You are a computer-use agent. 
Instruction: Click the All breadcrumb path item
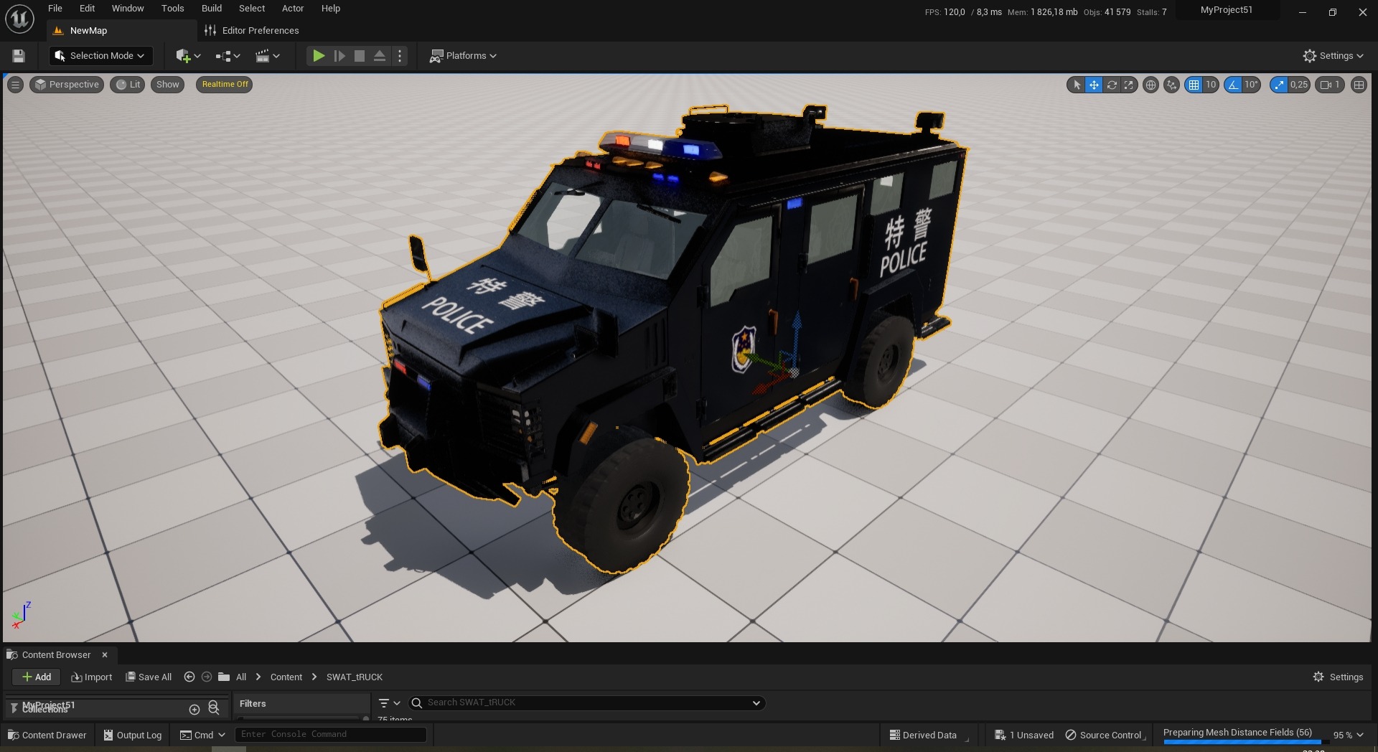pyautogui.click(x=241, y=677)
